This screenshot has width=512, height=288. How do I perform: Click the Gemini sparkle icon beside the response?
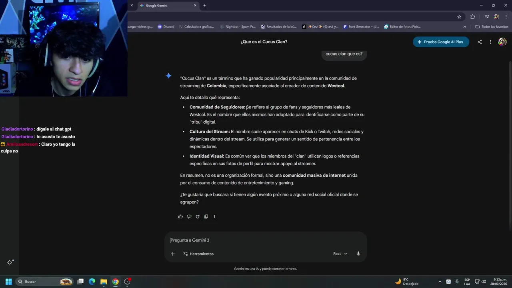(x=169, y=76)
